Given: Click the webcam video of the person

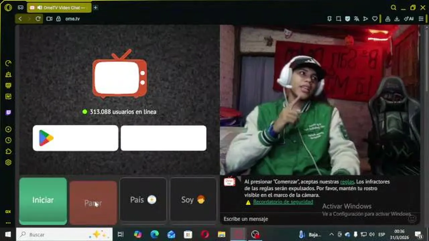Looking at the screenshot, I should pos(319,100).
